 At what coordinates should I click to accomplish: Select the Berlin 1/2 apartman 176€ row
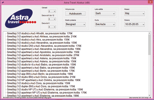click(x=41, y=71)
